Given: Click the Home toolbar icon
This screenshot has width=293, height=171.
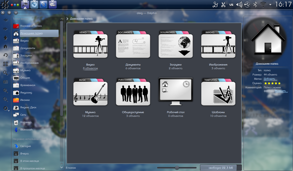Looking at the screenshot, I should click(6, 47).
